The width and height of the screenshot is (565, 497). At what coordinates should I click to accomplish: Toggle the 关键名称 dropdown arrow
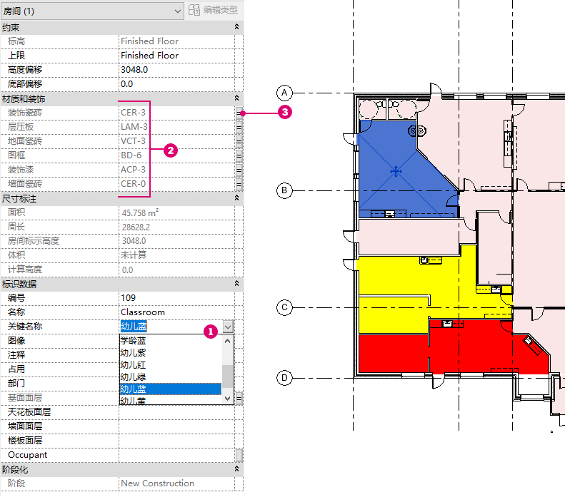point(228,327)
